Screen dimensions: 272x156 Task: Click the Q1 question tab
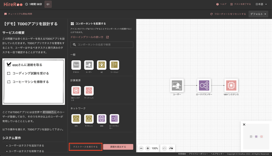[48, 4]
